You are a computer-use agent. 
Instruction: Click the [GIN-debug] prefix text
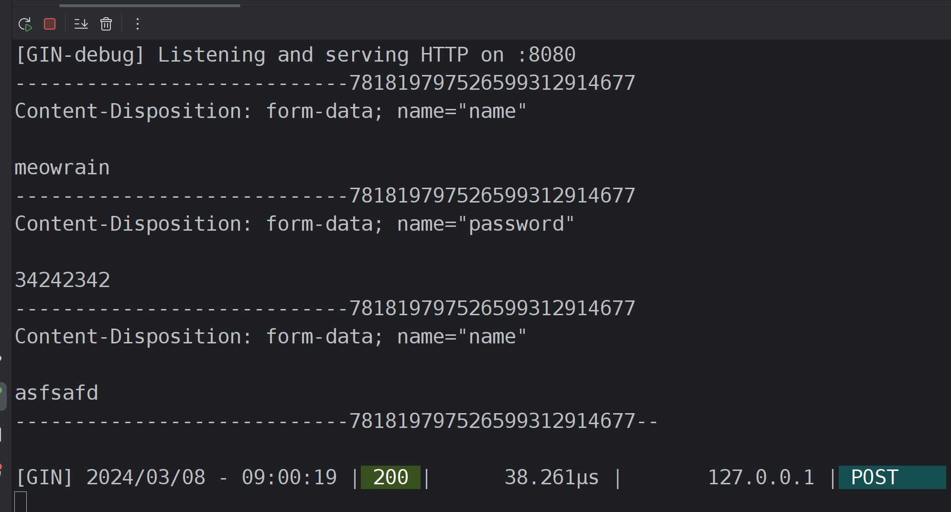point(80,55)
